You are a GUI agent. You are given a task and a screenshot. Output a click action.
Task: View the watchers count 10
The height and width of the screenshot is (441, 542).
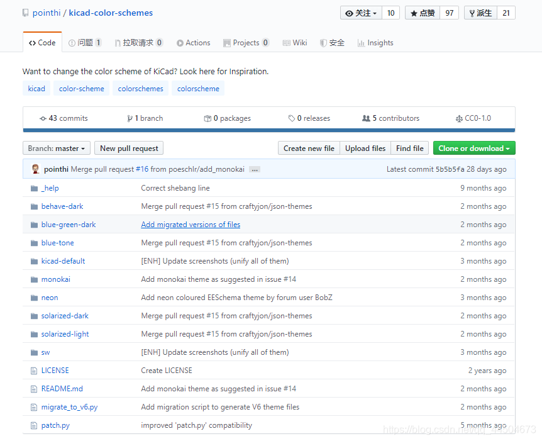click(x=391, y=13)
